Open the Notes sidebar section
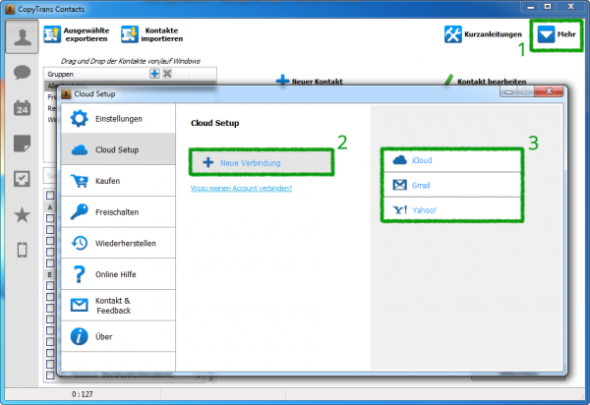The image size is (590, 405). coord(22,144)
